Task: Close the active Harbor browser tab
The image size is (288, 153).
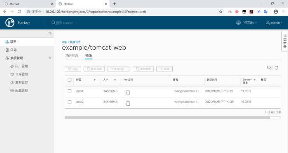Action: click(x=106, y=4)
